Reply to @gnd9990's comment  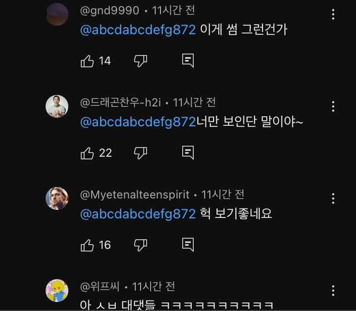coord(188,61)
